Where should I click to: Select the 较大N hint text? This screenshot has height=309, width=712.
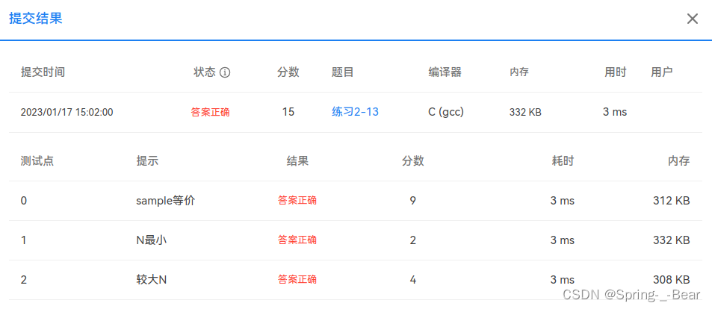click(152, 279)
